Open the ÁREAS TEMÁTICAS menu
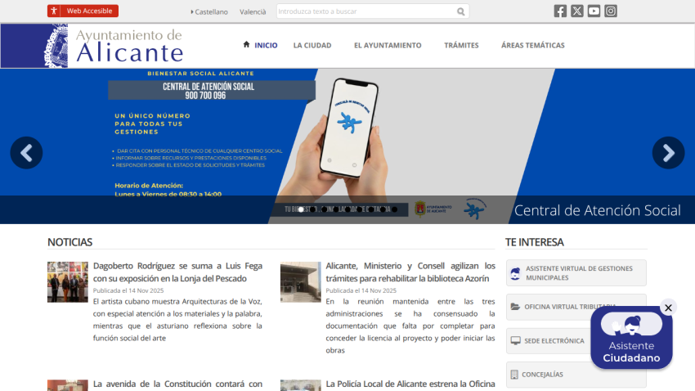 click(533, 45)
